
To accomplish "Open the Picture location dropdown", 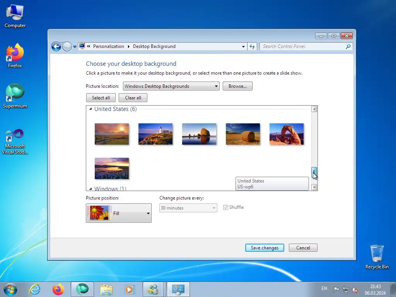I will [x=171, y=86].
